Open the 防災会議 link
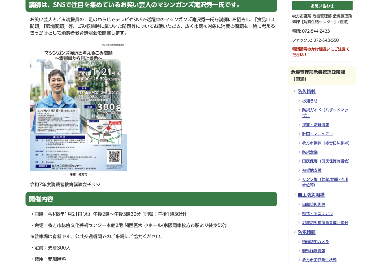This screenshot has width=370, height=264. 310,152
